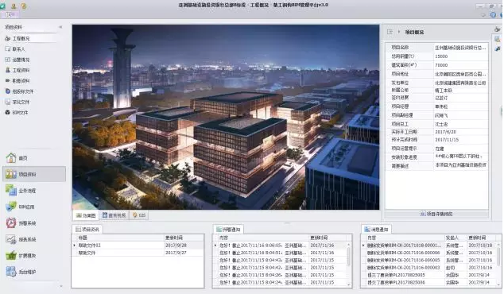This screenshot has width=504, height=294.
Task: Sort 项目资讯 by the 更新时间 column header
Action: tap(184, 238)
